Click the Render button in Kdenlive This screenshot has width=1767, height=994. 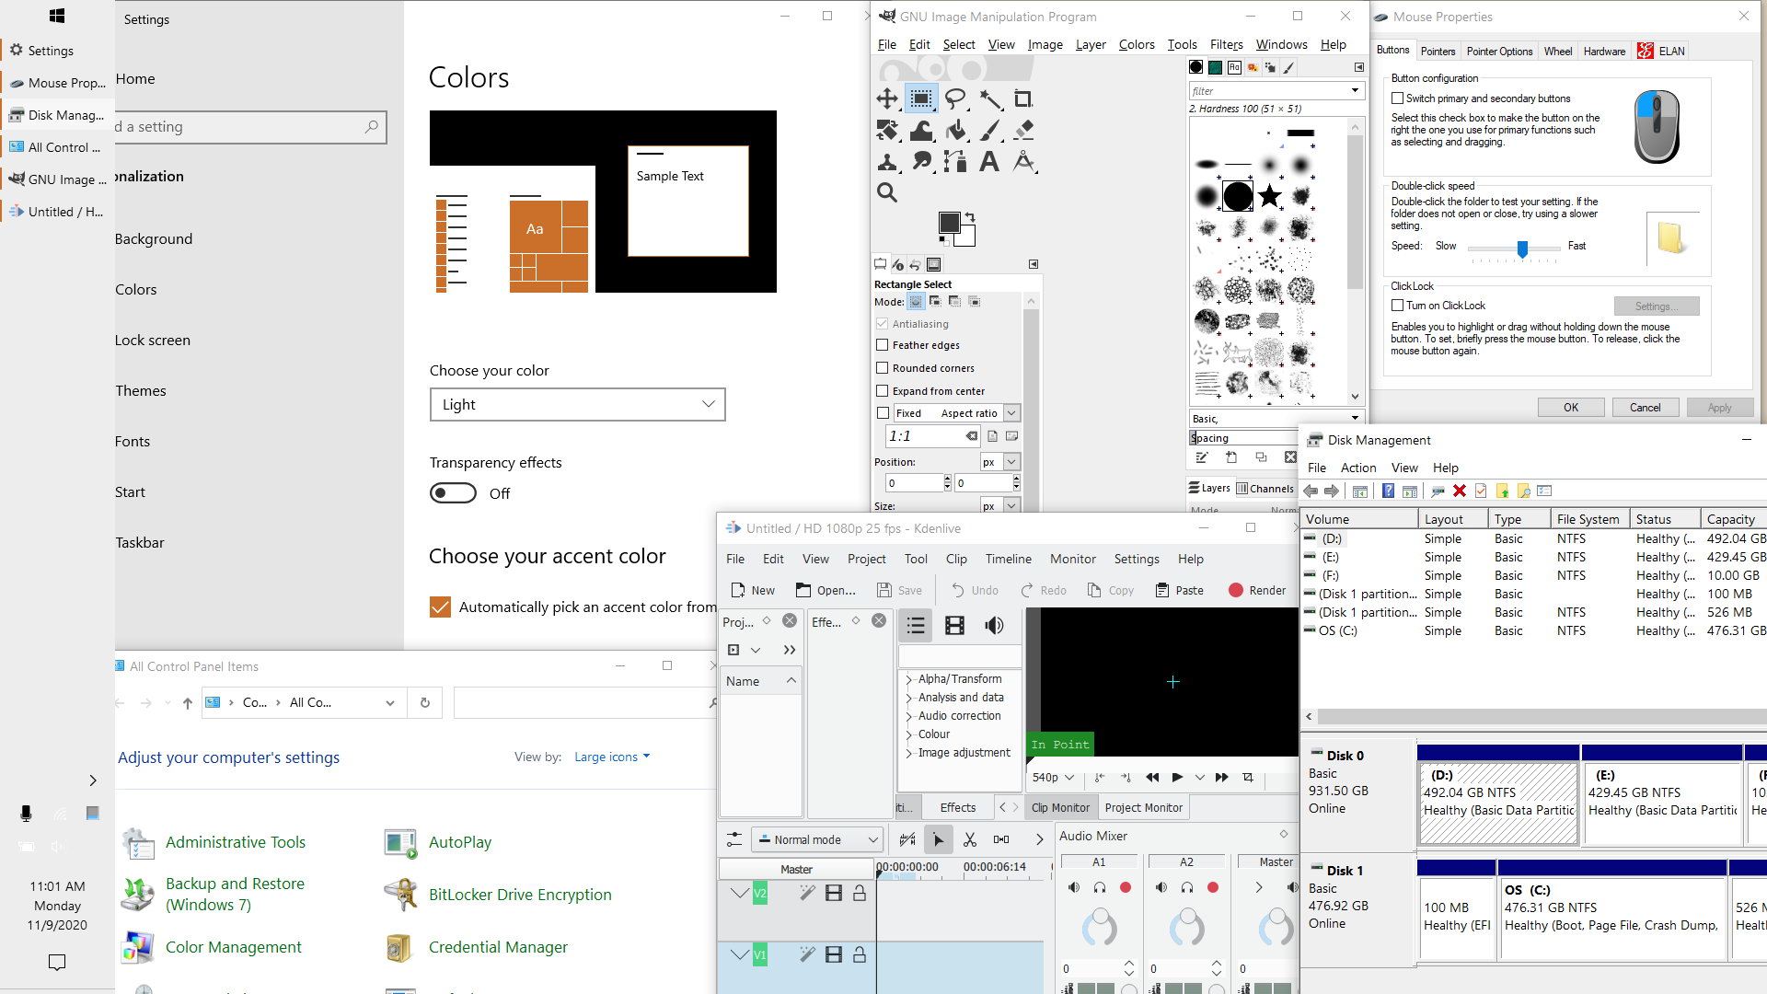click(x=1257, y=590)
